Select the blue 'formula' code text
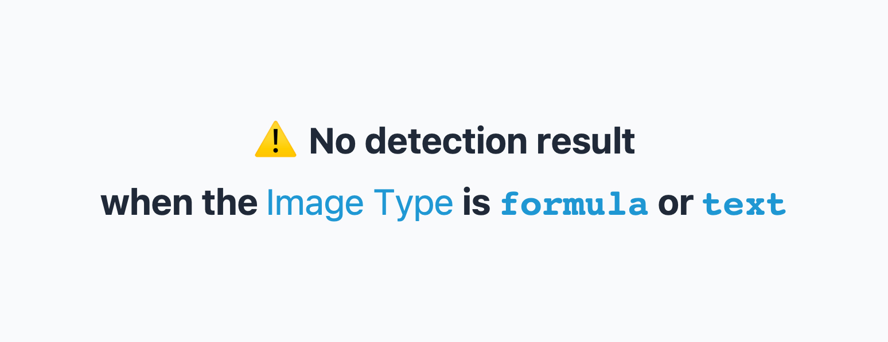The height and width of the screenshot is (342, 888). pos(574,204)
